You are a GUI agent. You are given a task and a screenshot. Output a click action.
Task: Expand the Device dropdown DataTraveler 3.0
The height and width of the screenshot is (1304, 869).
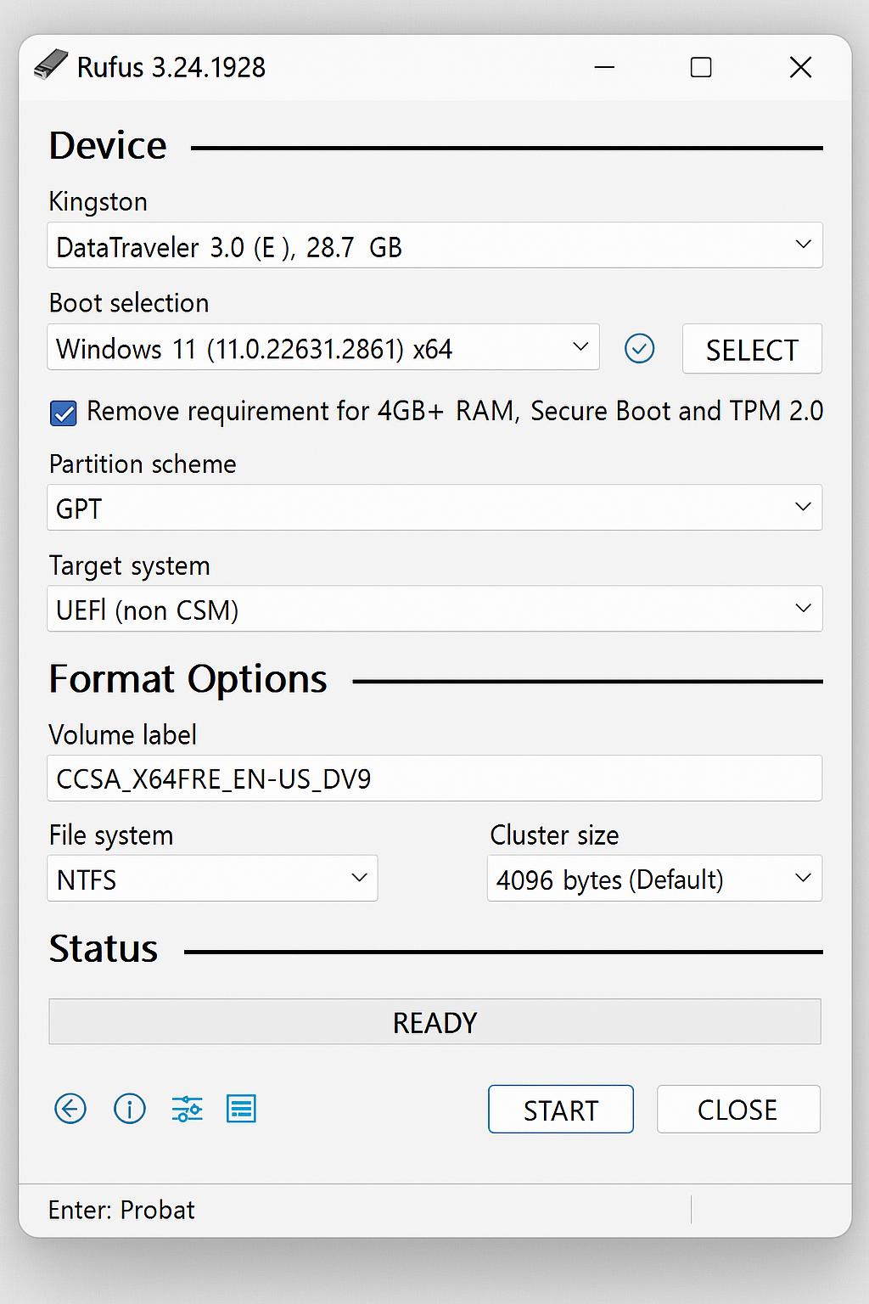[x=434, y=245]
